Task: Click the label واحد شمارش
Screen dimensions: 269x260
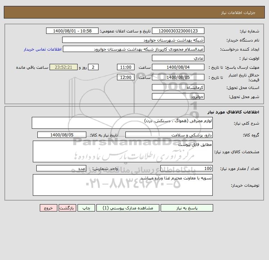Action: pos(105,169)
